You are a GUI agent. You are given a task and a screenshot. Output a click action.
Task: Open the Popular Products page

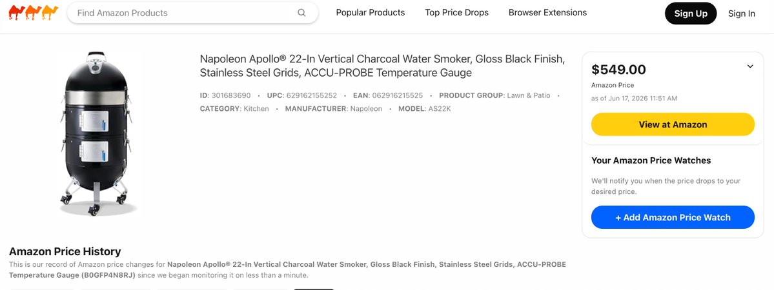(x=371, y=13)
